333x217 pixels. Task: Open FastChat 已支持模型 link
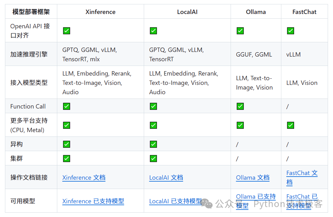tap(302, 201)
